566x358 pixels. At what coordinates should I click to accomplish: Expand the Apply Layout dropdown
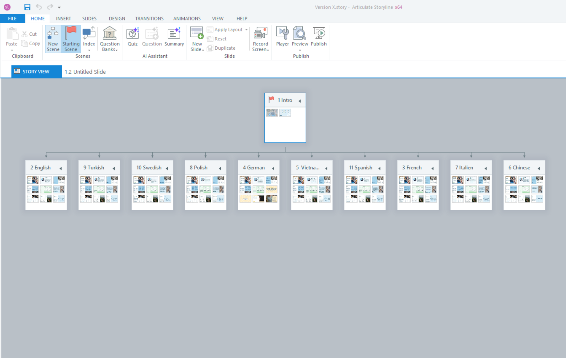tap(246, 29)
